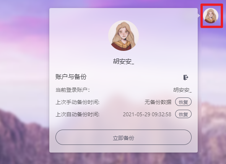Click the username 胡安安_ under the avatar
This screenshot has width=226, height=164.
[124, 62]
